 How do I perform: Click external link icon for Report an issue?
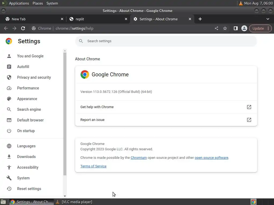coord(249,120)
